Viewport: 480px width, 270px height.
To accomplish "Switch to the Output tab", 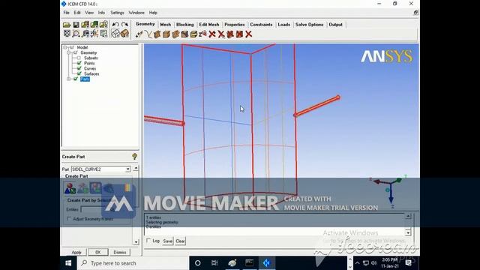I will point(335,25).
